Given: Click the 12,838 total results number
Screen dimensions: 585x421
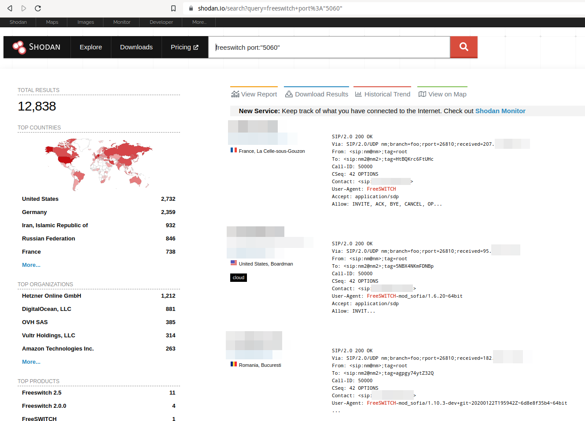Looking at the screenshot, I should [37, 106].
